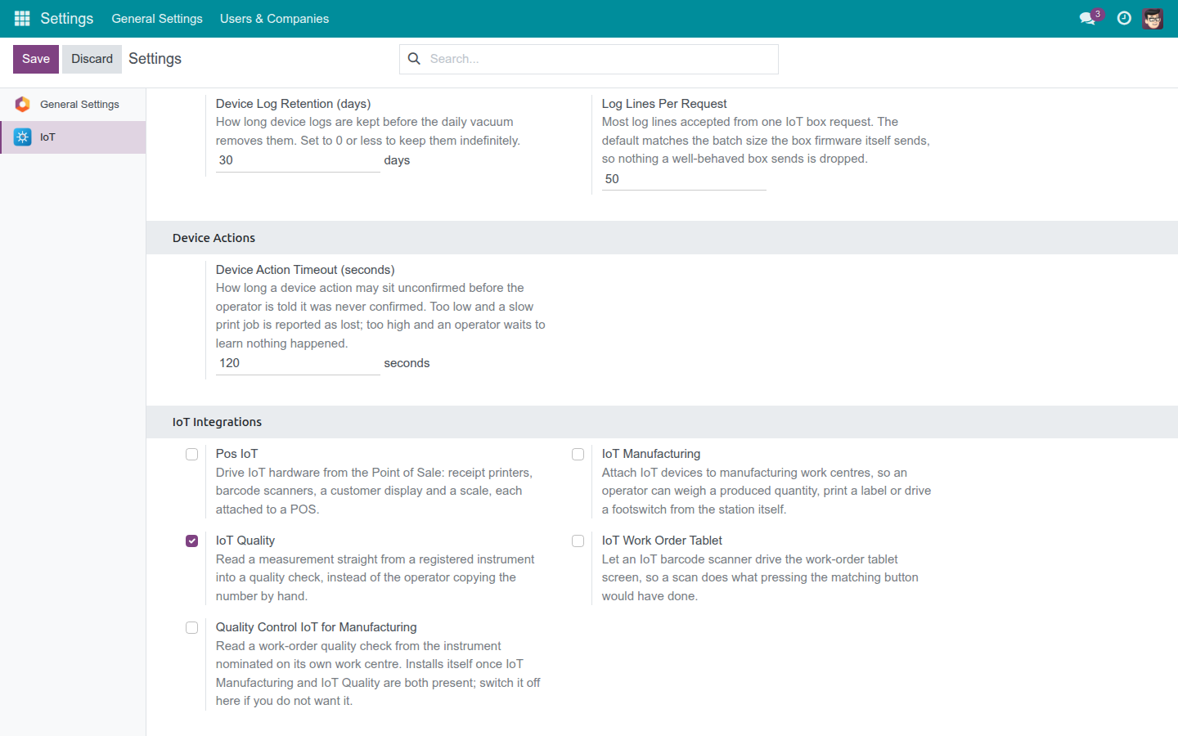Click the Settings app title in navbar

pyautogui.click(x=67, y=18)
